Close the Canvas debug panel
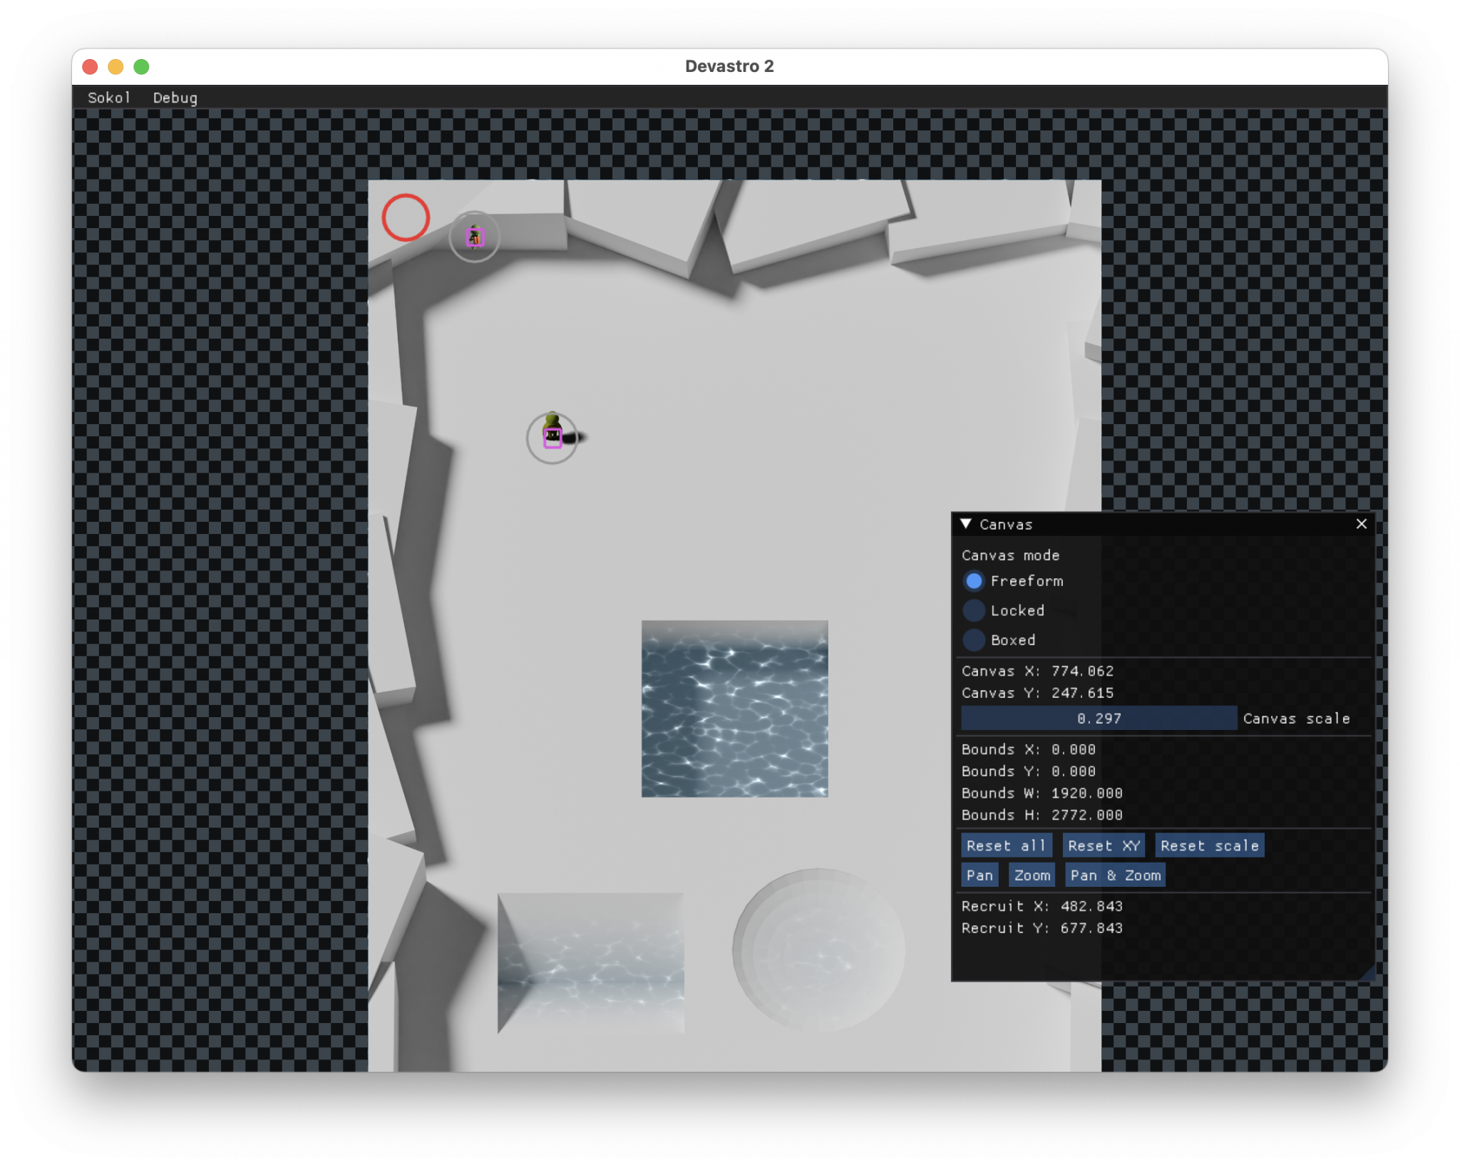The image size is (1460, 1167). tap(1361, 524)
